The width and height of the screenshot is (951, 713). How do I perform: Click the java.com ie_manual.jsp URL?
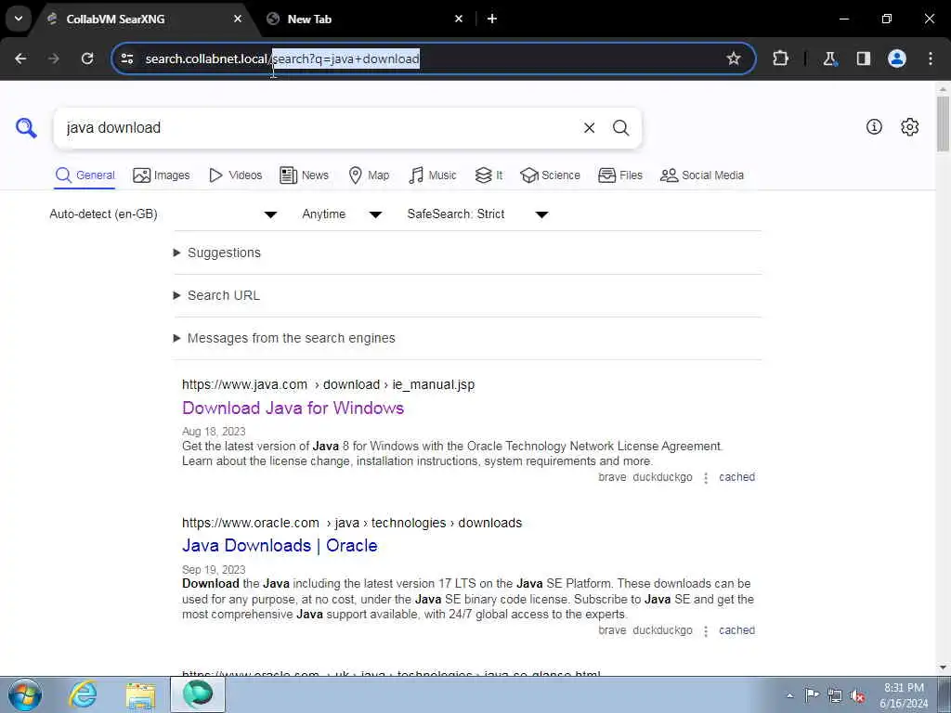[x=328, y=384]
